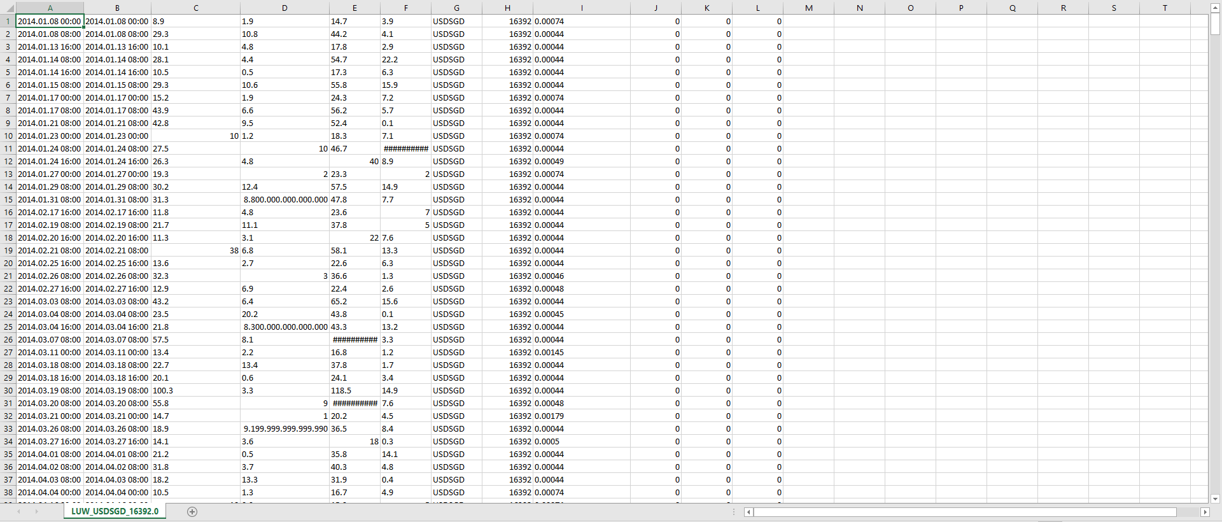
Task: Click the tab bar split handle dots
Action: [734, 512]
